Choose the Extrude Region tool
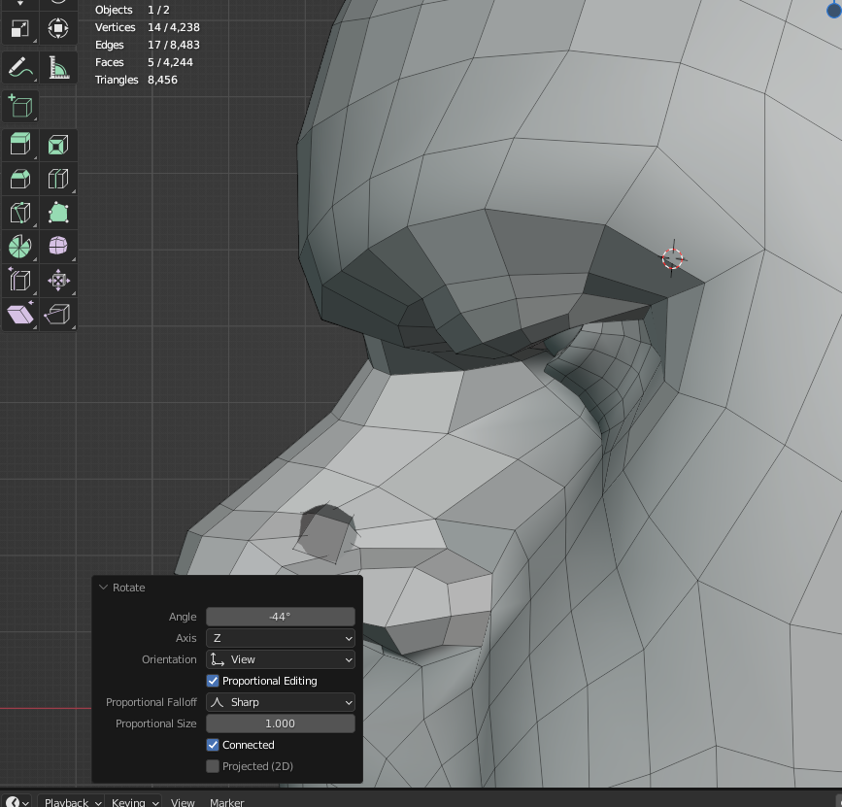The height and width of the screenshot is (807, 842). [19, 145]
